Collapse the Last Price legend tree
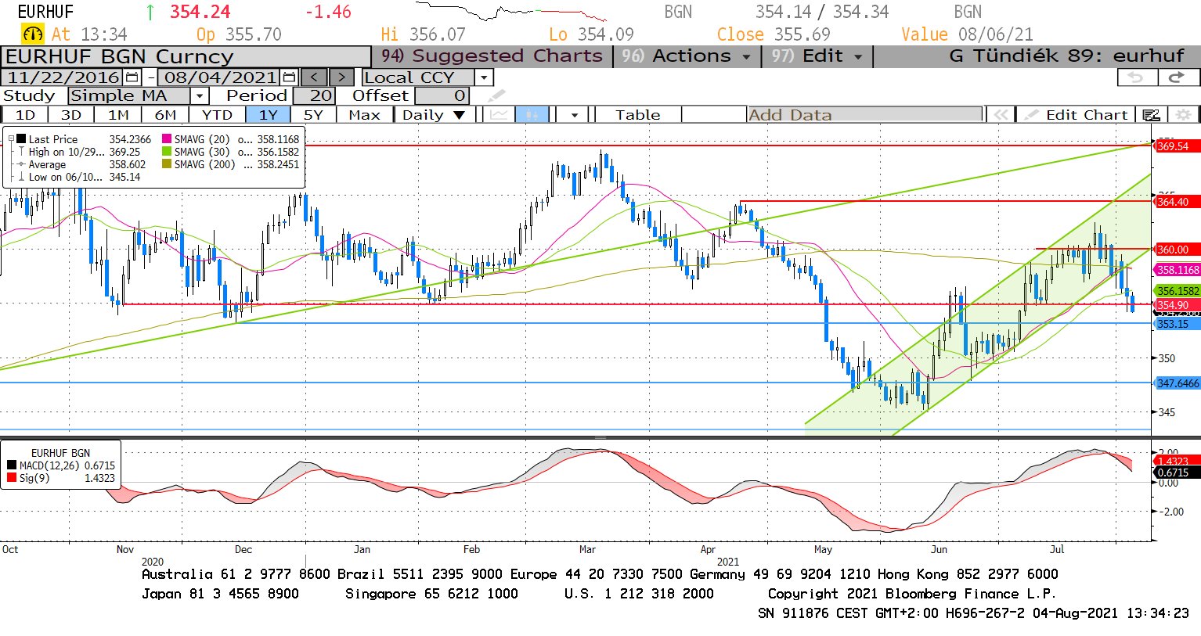The image size is (1201, 636). tap(11, 139)
